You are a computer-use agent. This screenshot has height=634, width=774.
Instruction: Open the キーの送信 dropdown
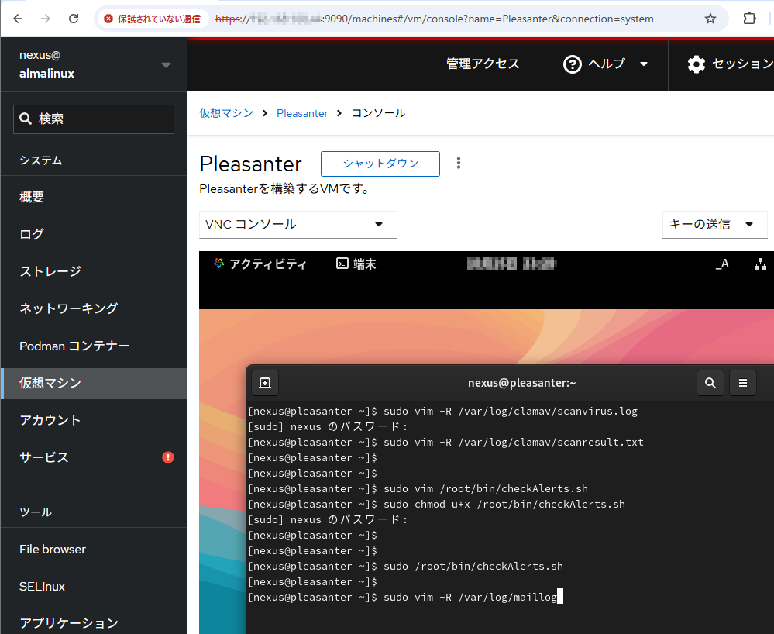[x=710, y=225]
